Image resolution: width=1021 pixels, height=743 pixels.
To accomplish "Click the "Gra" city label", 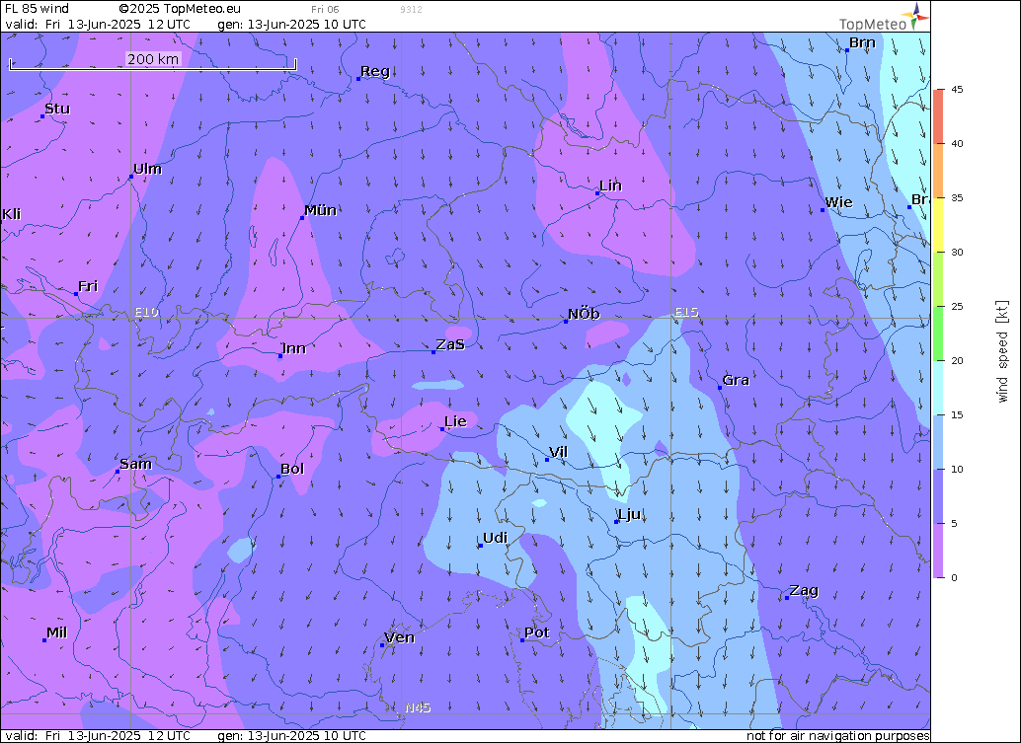I will 736,380.
